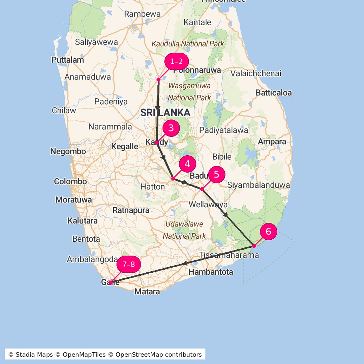364x364 pixels.
Task: Click the Stadia Maps attribution text
Action: coord(30,355)
